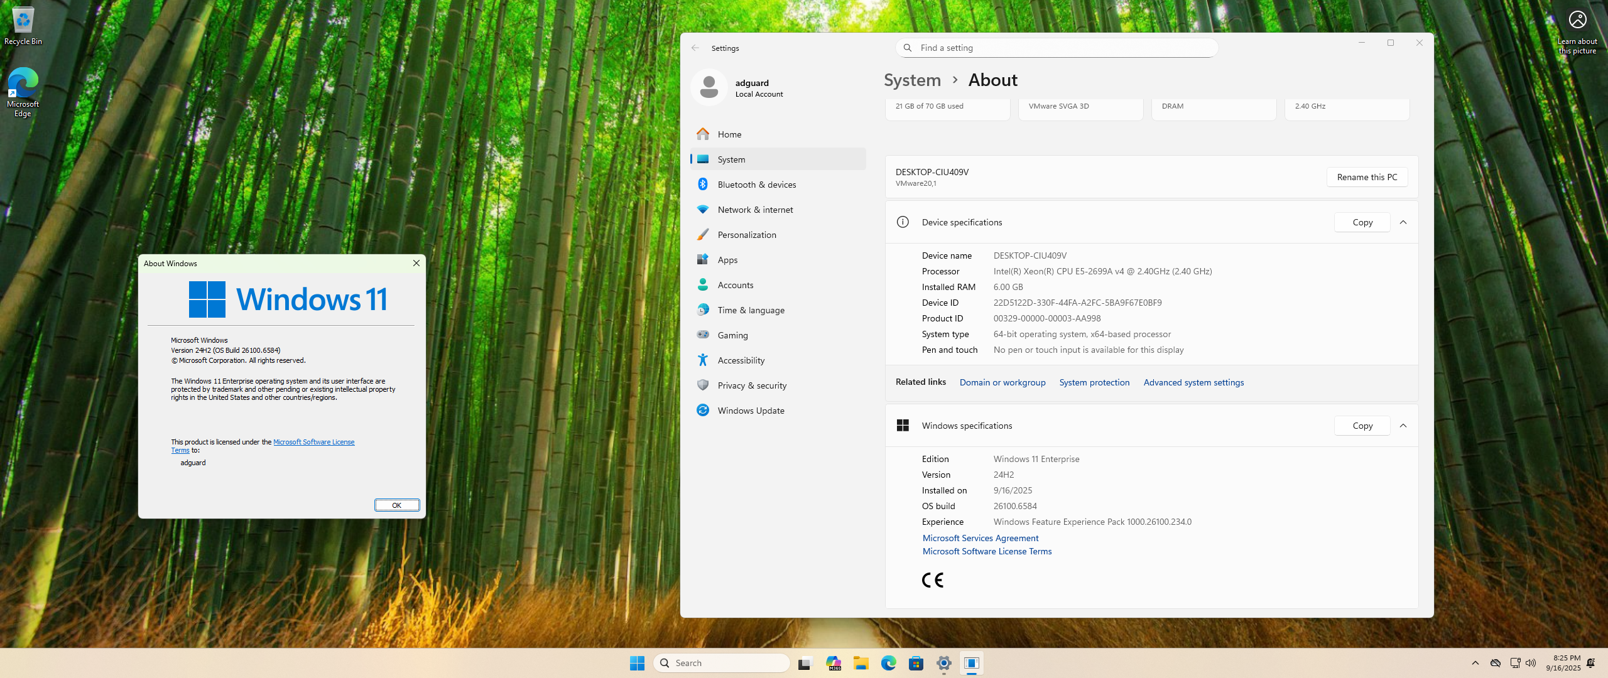Open System protection link
Viewport: 1608px width, 678px height.
click(x=1094, y=382)
